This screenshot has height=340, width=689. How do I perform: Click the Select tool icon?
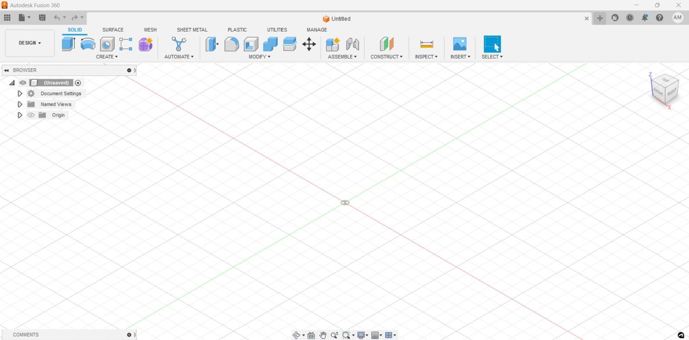click(x=492, y=44)
